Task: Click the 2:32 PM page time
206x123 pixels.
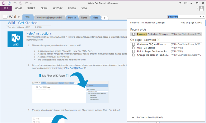Action: coord(39,27)
